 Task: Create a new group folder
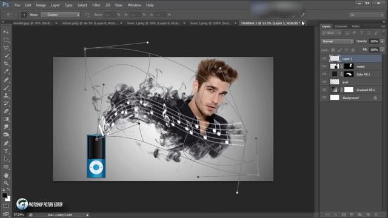[360, 214]
